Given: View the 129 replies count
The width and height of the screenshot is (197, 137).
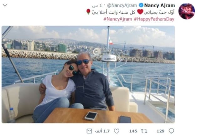Looking at the screenshot, I should point(161,131).
